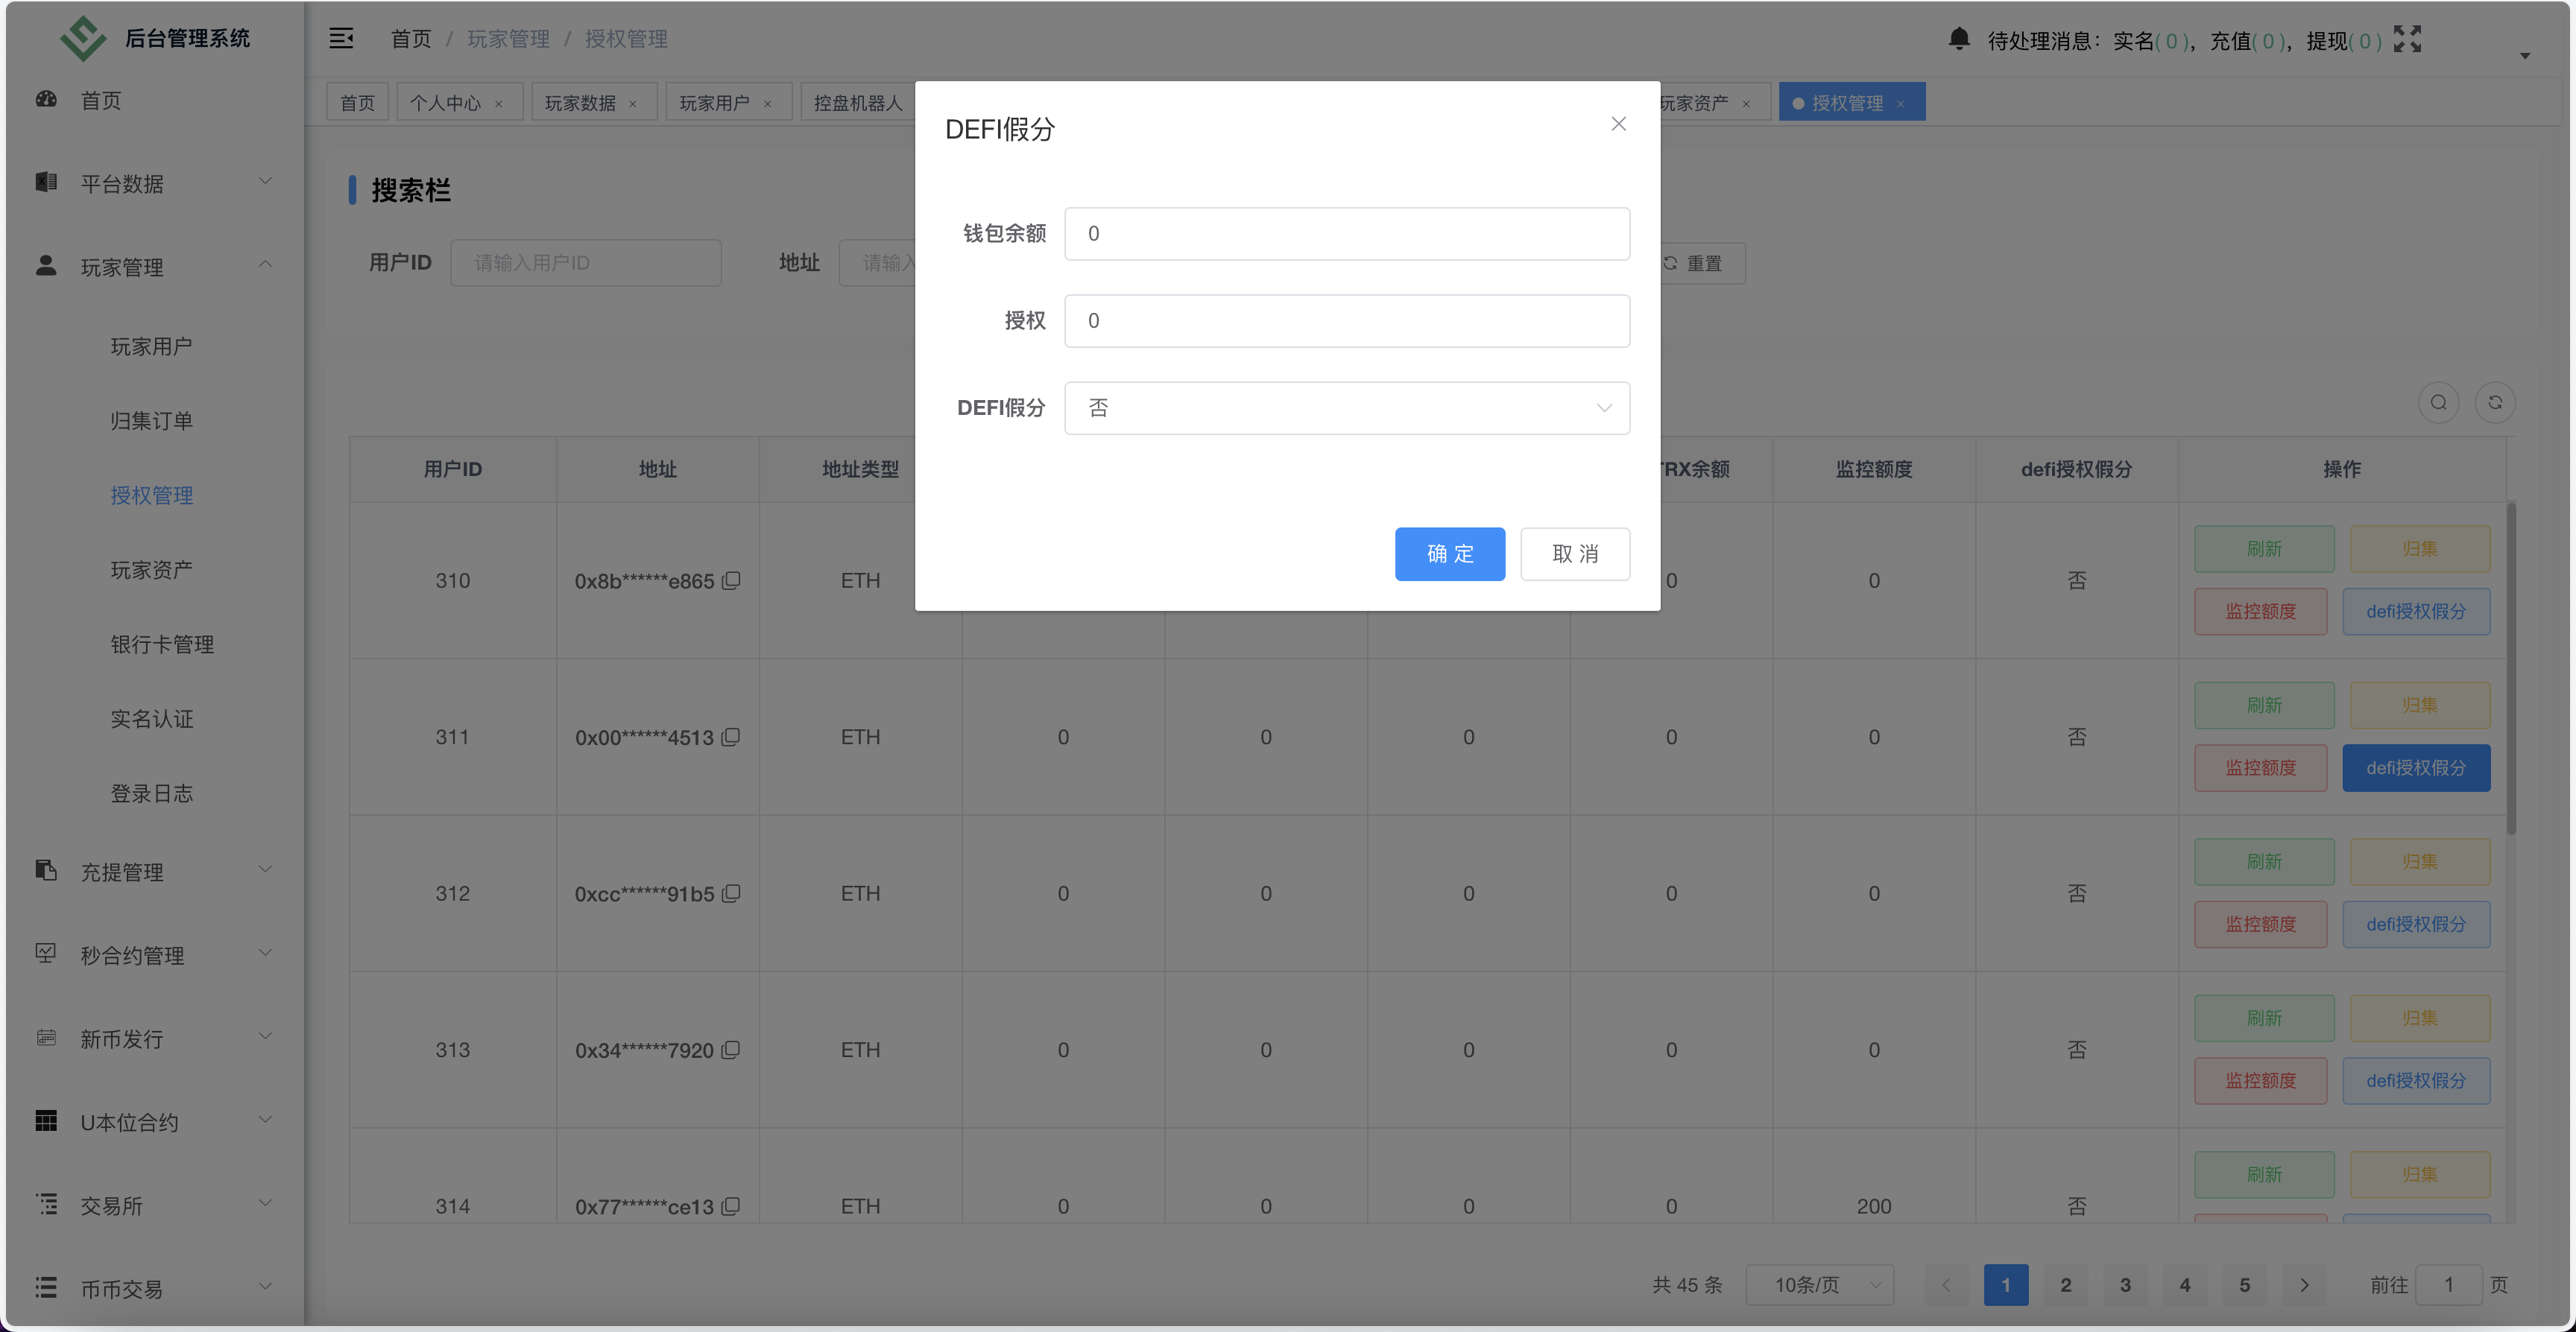This screenshot has height=1332, width=2576.
Task: Click the 钱包余额 input field
Action: click(1346, 233)
